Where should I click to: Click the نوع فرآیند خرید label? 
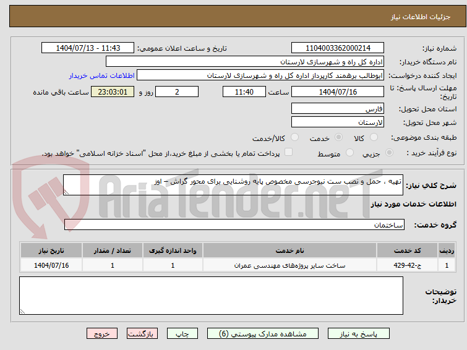point(432,153)
